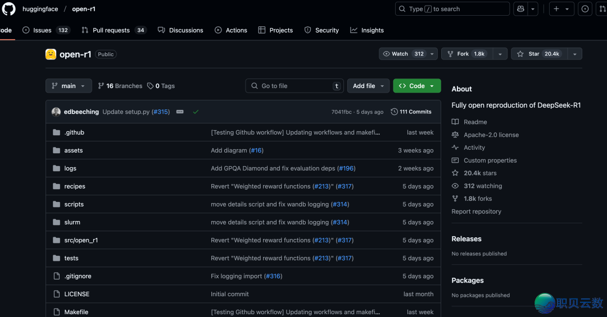Open the LICENSE file

tap(76, 294)
